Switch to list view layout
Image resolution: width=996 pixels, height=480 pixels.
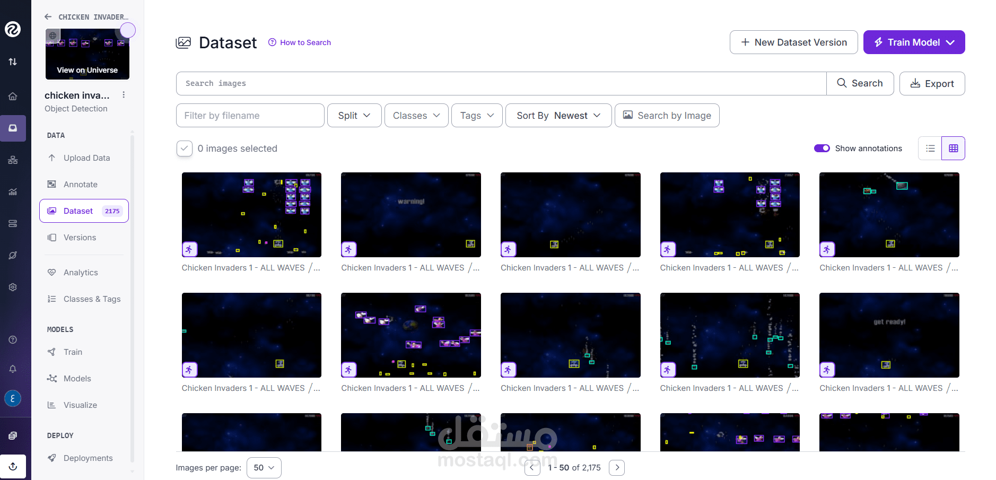pyautogui.click(x=930, y=149)
